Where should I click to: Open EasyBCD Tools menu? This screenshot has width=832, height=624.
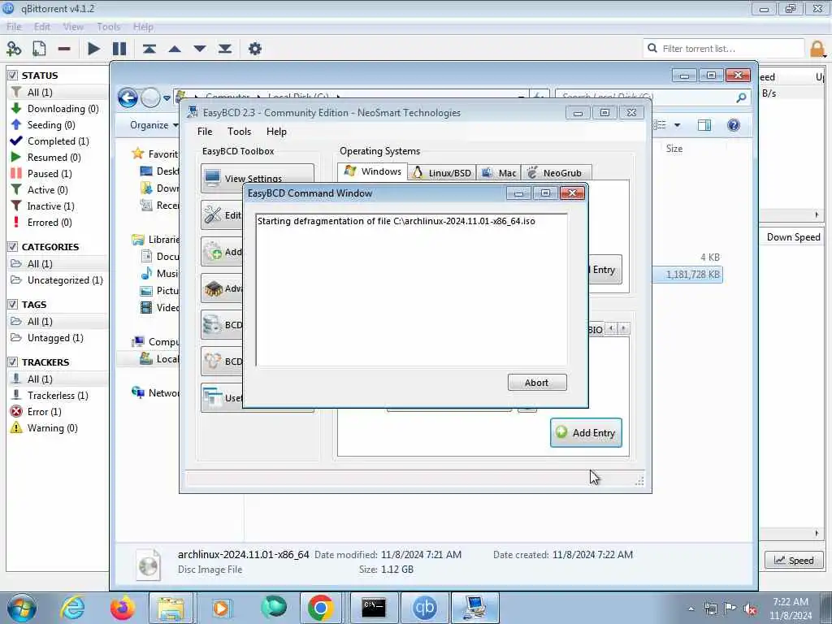coord(240,132)
